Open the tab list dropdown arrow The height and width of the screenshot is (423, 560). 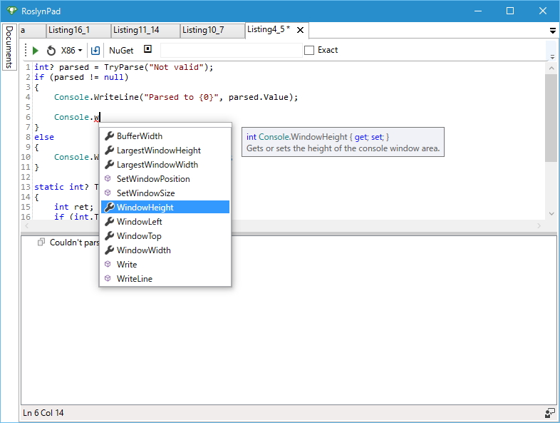click(x=552, y=31)
